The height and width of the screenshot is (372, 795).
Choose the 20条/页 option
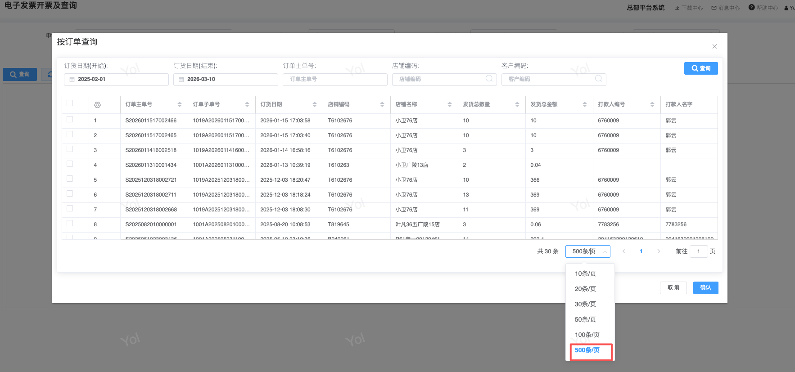click(585, 289)
